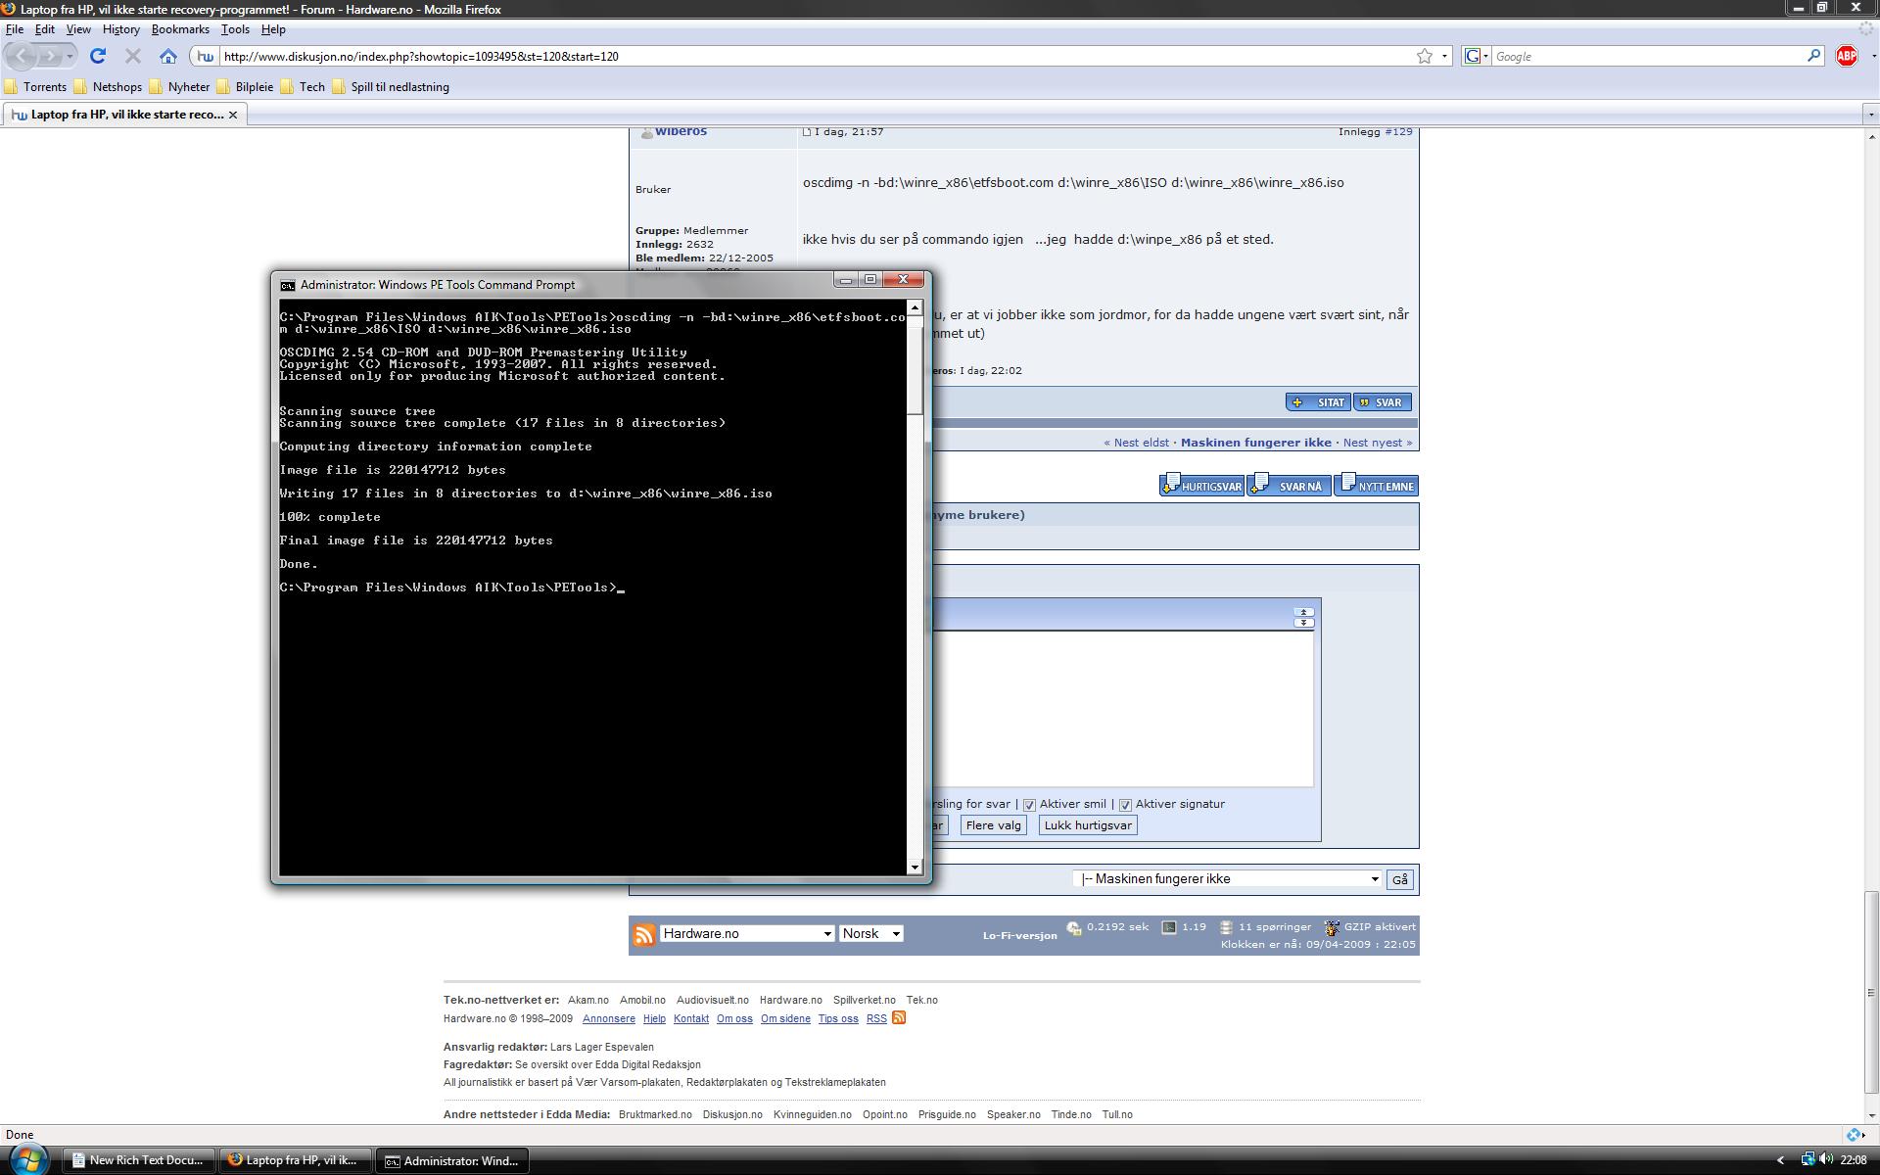Open the File menu
1880x1175 pixels.
(15, 29)
